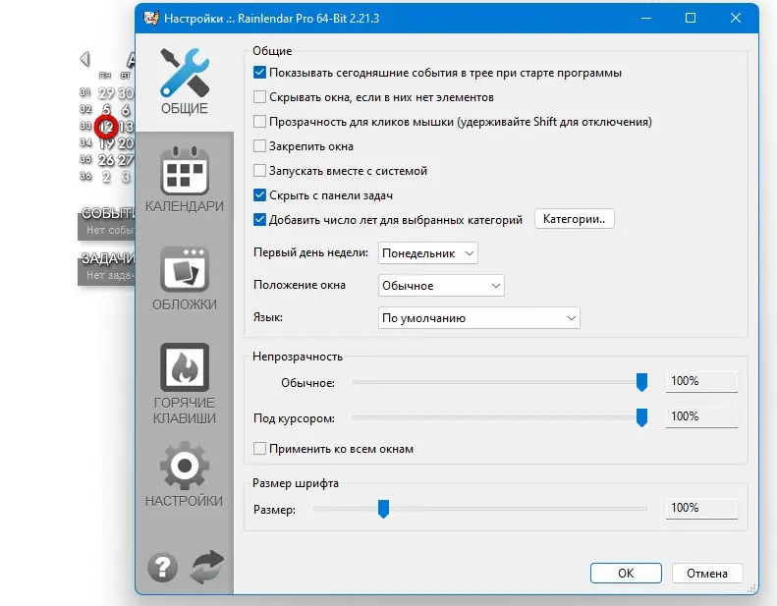Screen dimensions: 777x606
Task: Check apply to all windows option
Action: pyautogui.click(x=259, y=449)
